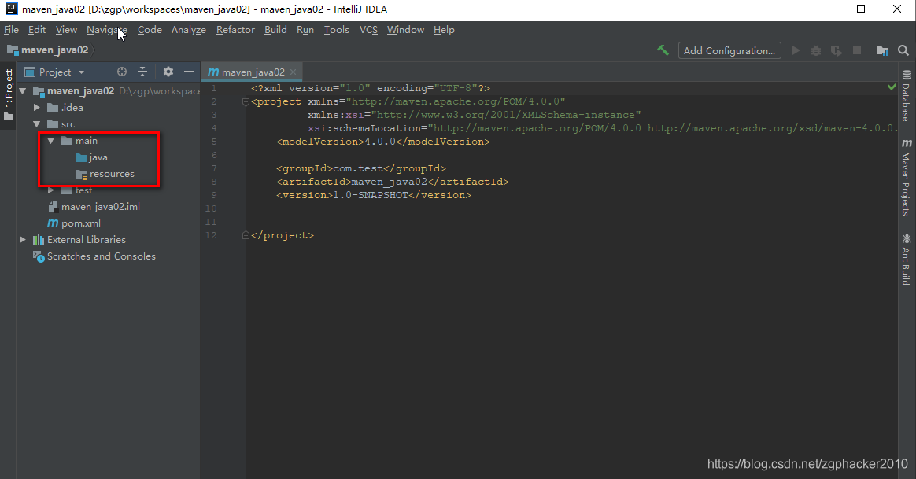The image size is (916, 479).
Task: Click the Search Everywhere magnifier icon
Action: point(903,51)
